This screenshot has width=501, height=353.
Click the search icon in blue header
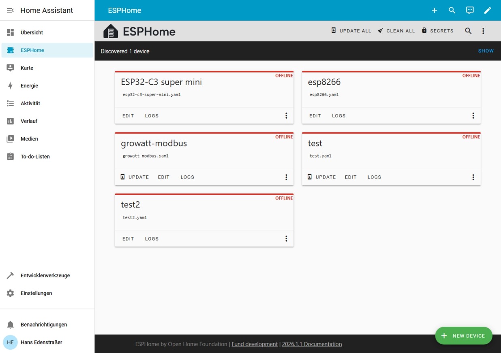click(452, 11)
